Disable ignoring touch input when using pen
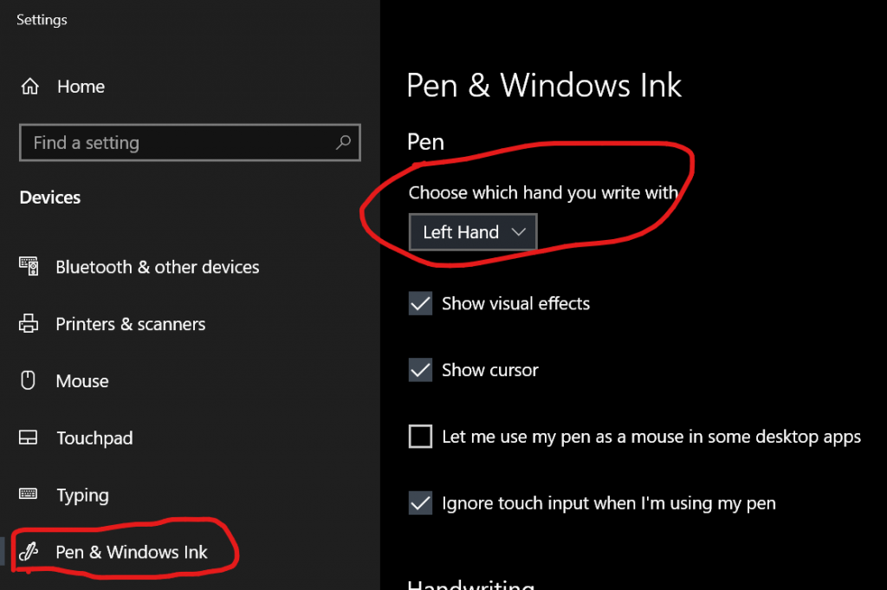This screenshot has height=590, width=887. [x=420, y=502]
